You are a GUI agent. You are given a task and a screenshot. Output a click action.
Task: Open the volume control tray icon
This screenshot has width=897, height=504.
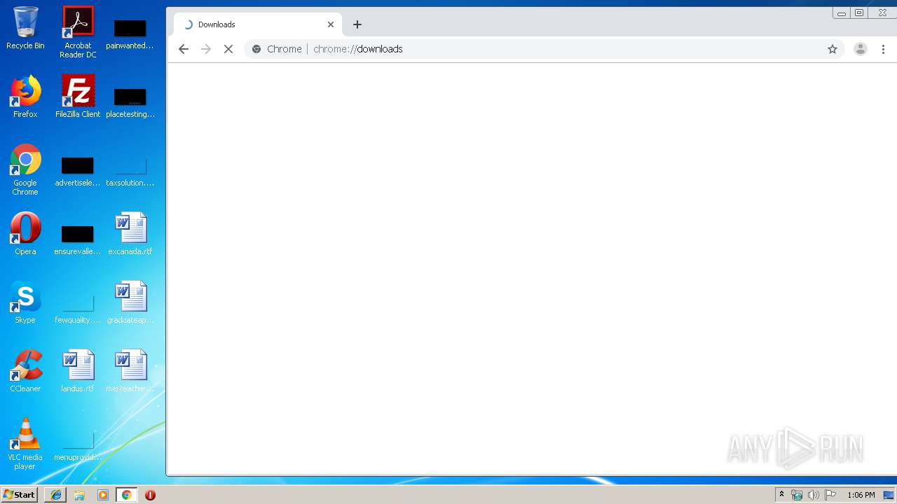(x=814, y=495)
